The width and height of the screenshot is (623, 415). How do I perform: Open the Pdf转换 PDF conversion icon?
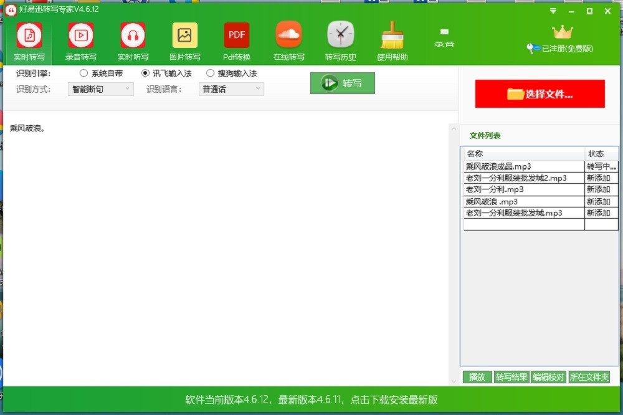pos(237,36)
